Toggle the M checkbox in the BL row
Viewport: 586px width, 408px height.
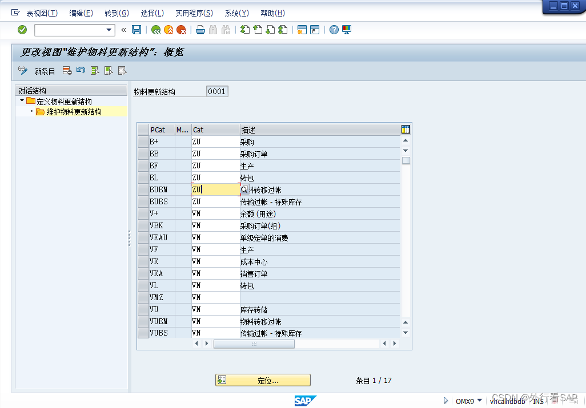point(183,177)
